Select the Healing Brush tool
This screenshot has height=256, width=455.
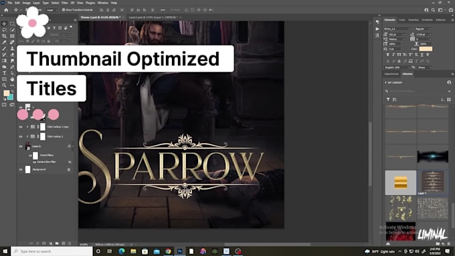(x=12, y=42)
